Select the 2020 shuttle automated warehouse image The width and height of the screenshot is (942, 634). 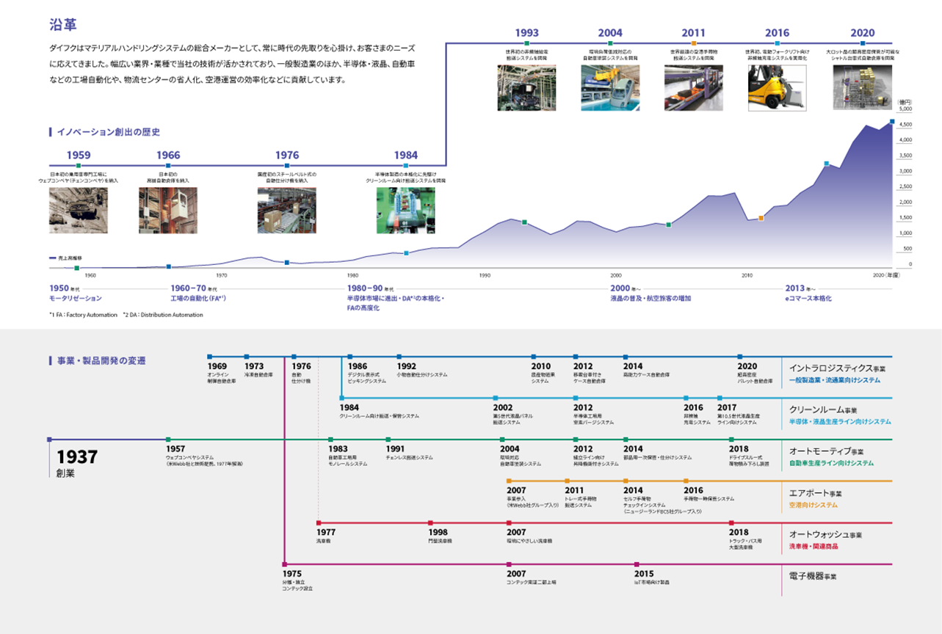point(862,88)
